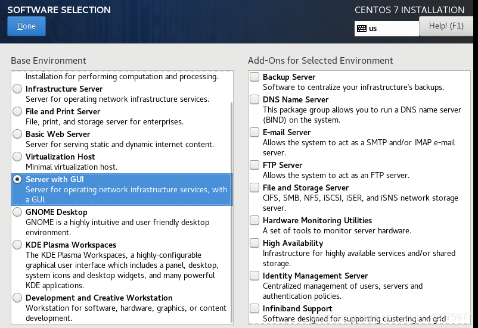478x328 pixels.
Task: Click 'High Availability' label text
Action: pos(293,243)
